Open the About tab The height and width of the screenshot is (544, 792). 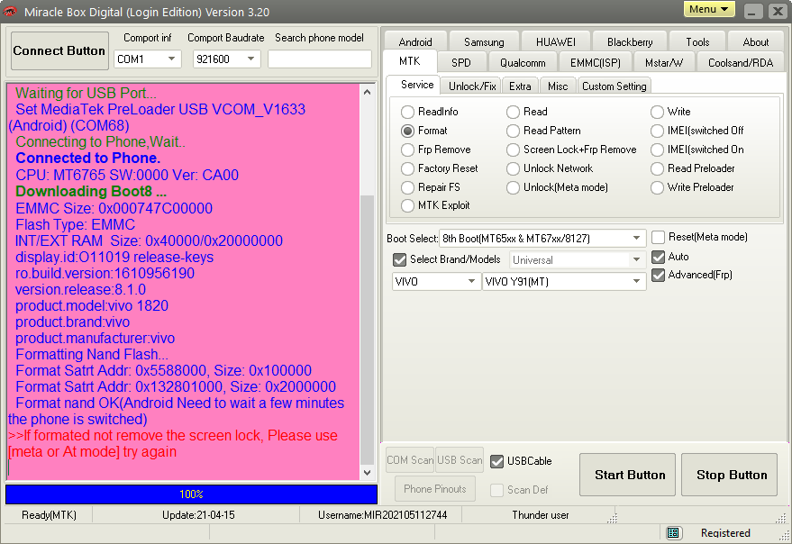tap(756, 42)
